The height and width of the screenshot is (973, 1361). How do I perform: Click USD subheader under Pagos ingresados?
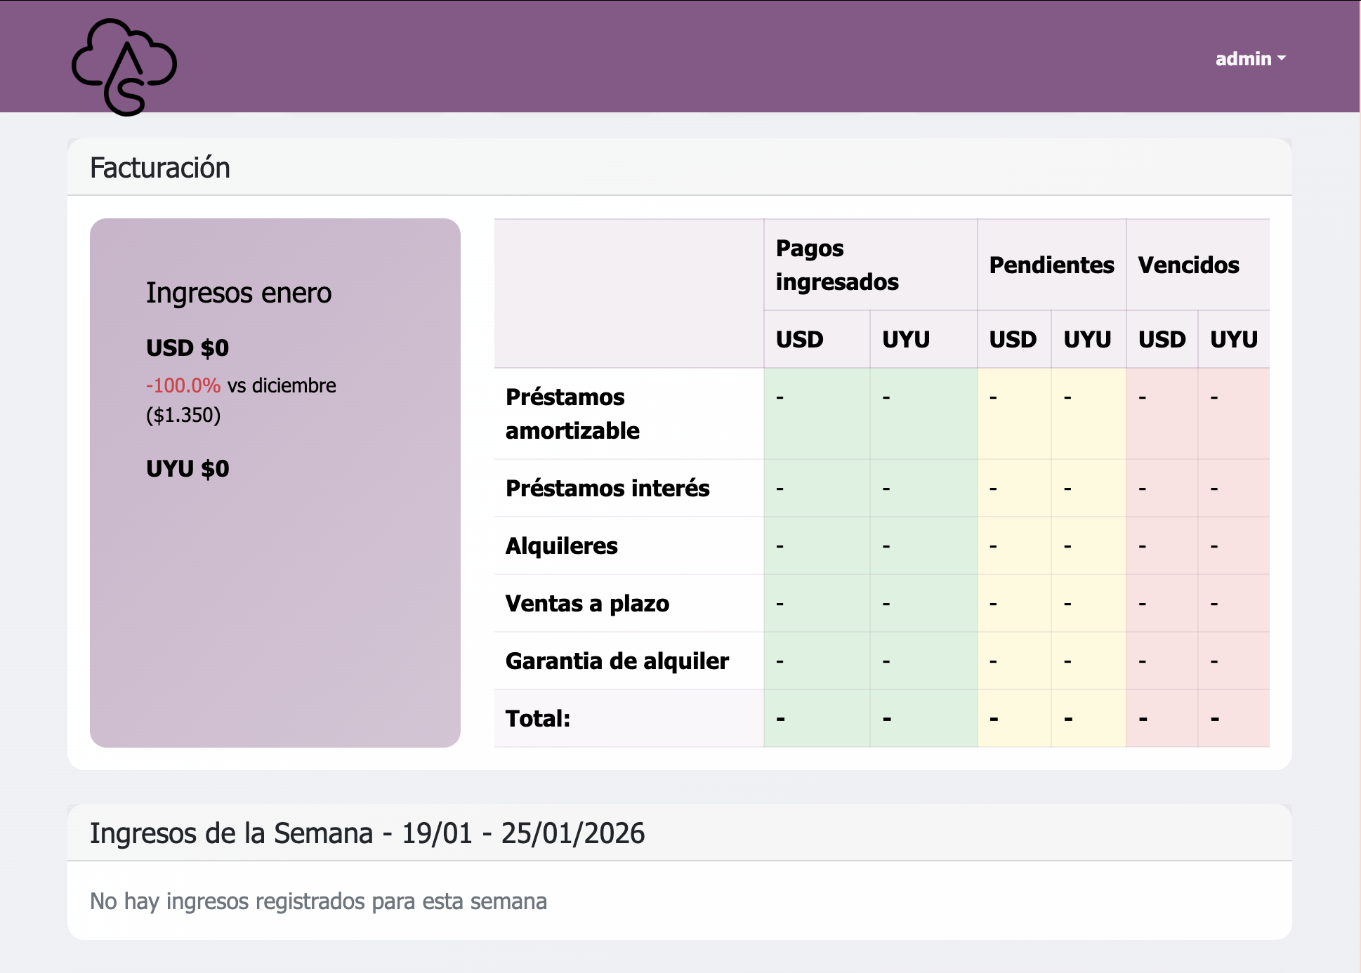click(799, 339)
